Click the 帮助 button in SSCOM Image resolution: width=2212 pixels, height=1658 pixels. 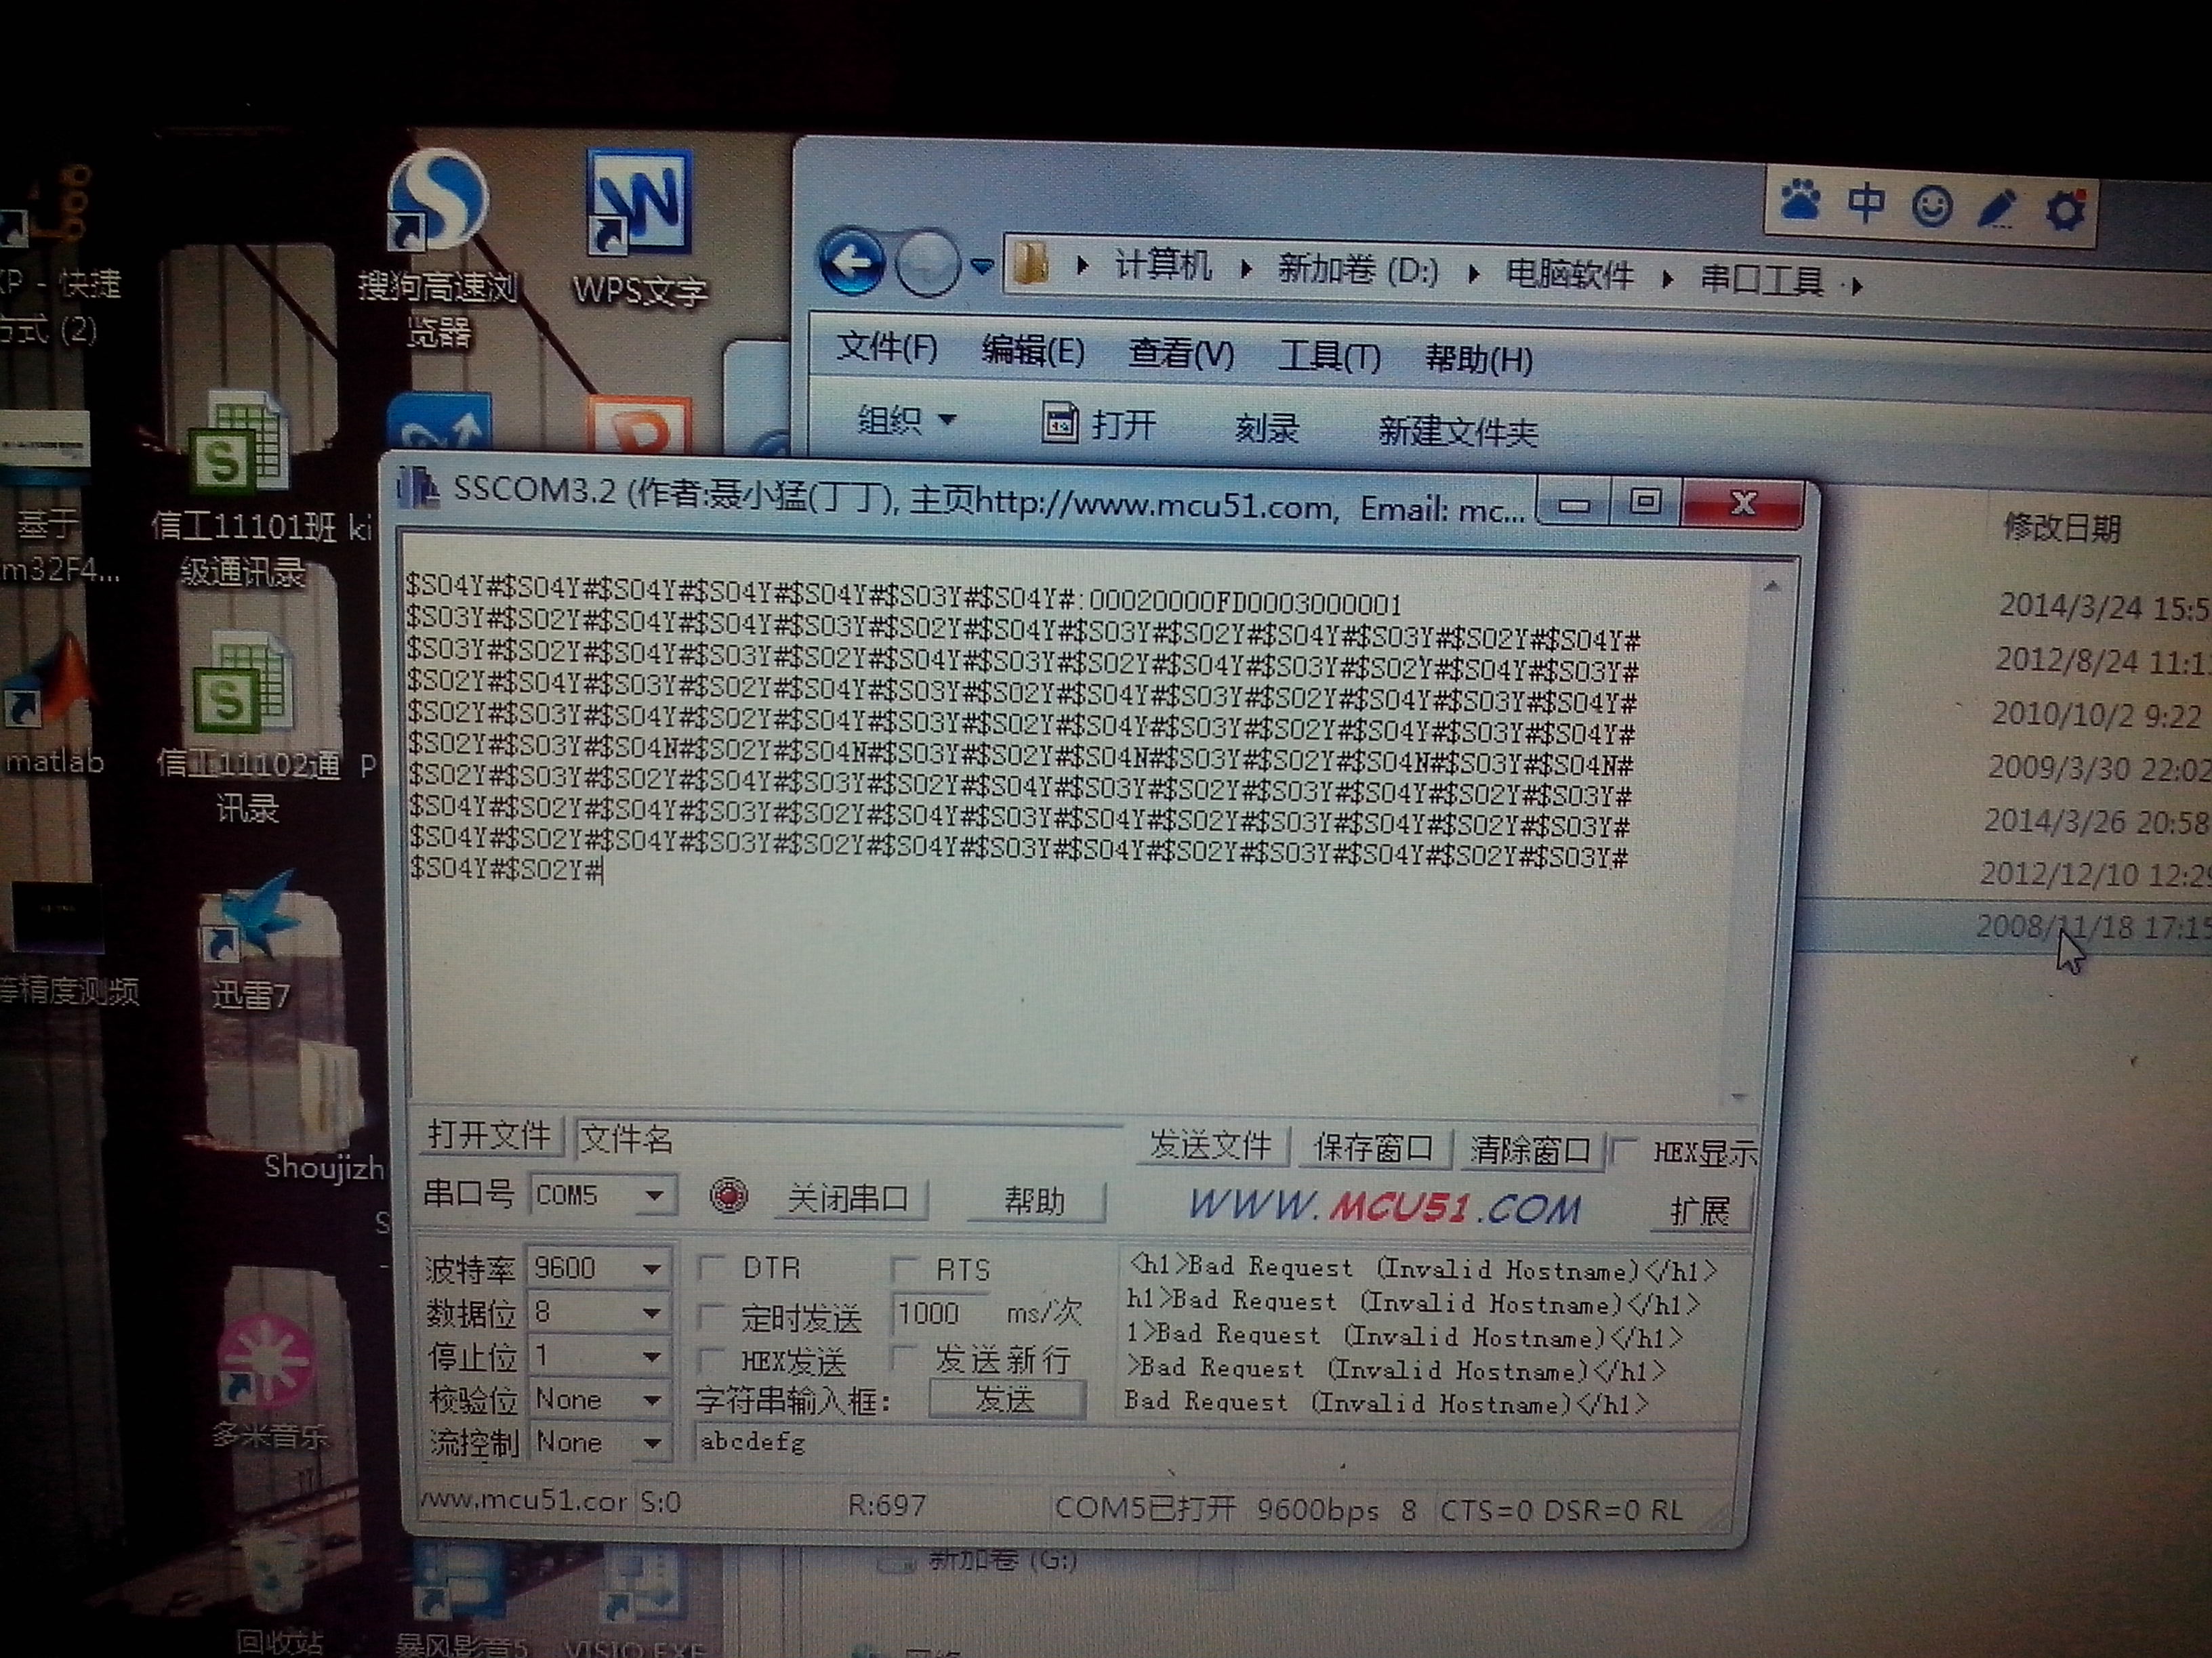click(x=1035, y=1202)
